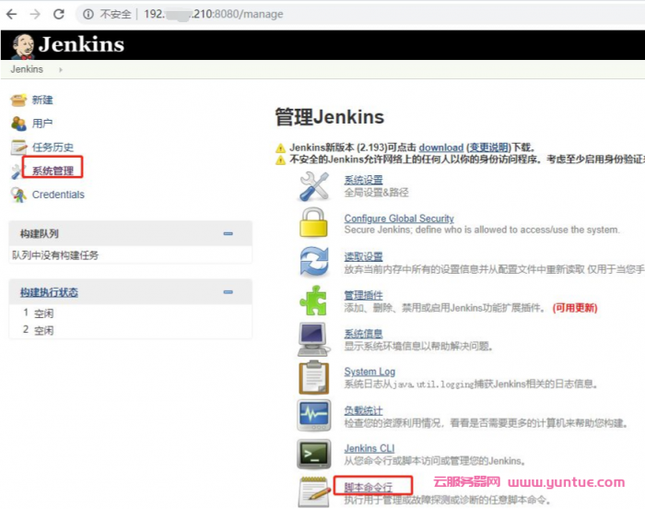Click the 脚本命令行 notepad icon
The image size is (645, 509).
tap(313, 491)
